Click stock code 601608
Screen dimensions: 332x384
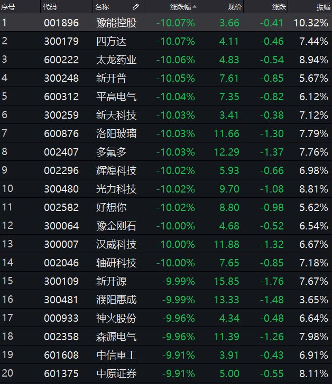point(61,355)
